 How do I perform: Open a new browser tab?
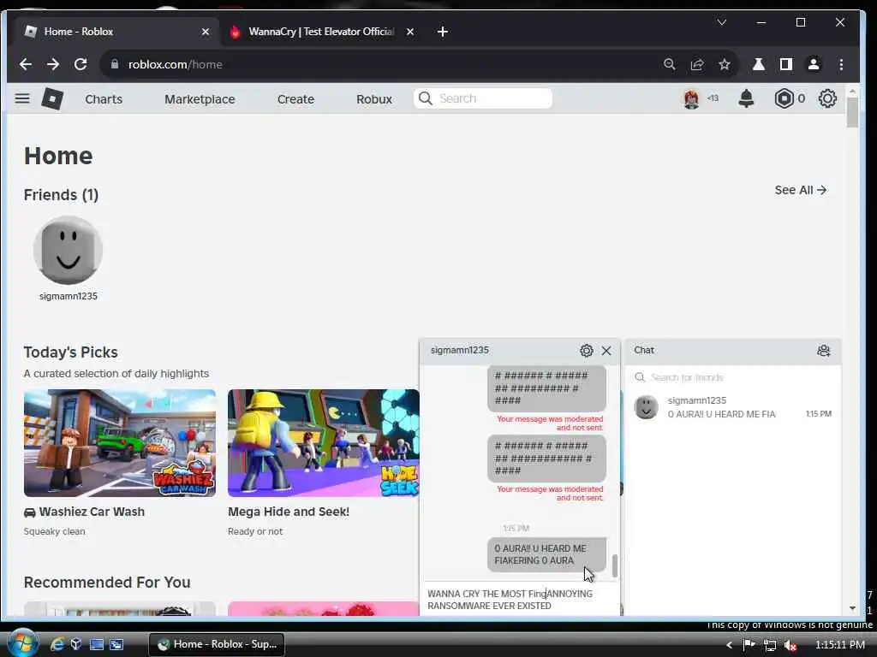[x=443, y=32]
